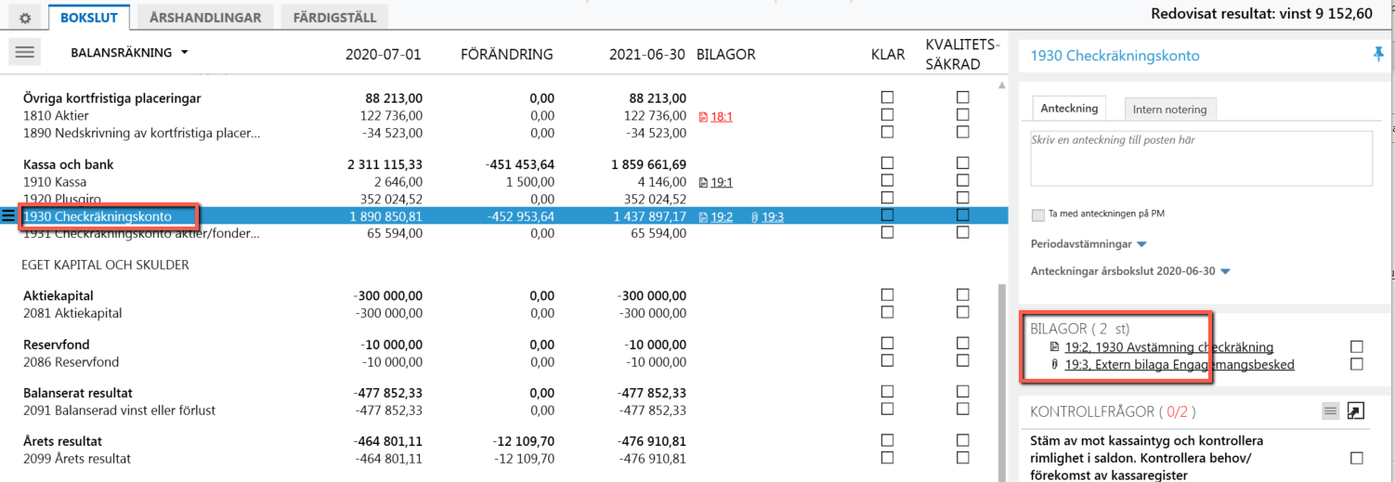Click the Övriga kortfristiga placeringar heading
1395x482 pixels.
point(112,98)
